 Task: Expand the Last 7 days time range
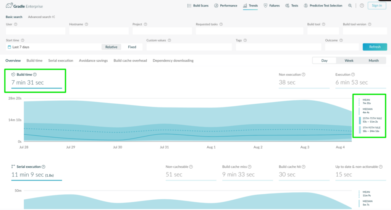pos(53,47)
